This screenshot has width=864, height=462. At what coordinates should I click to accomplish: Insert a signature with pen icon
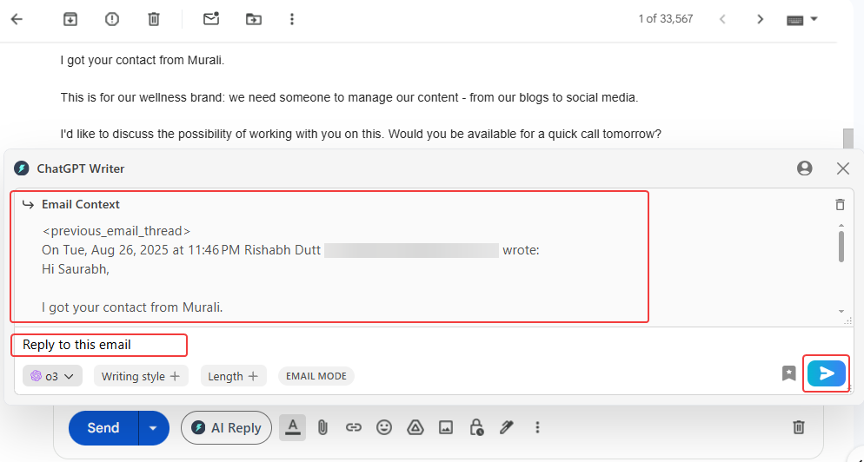coord(507,427)
